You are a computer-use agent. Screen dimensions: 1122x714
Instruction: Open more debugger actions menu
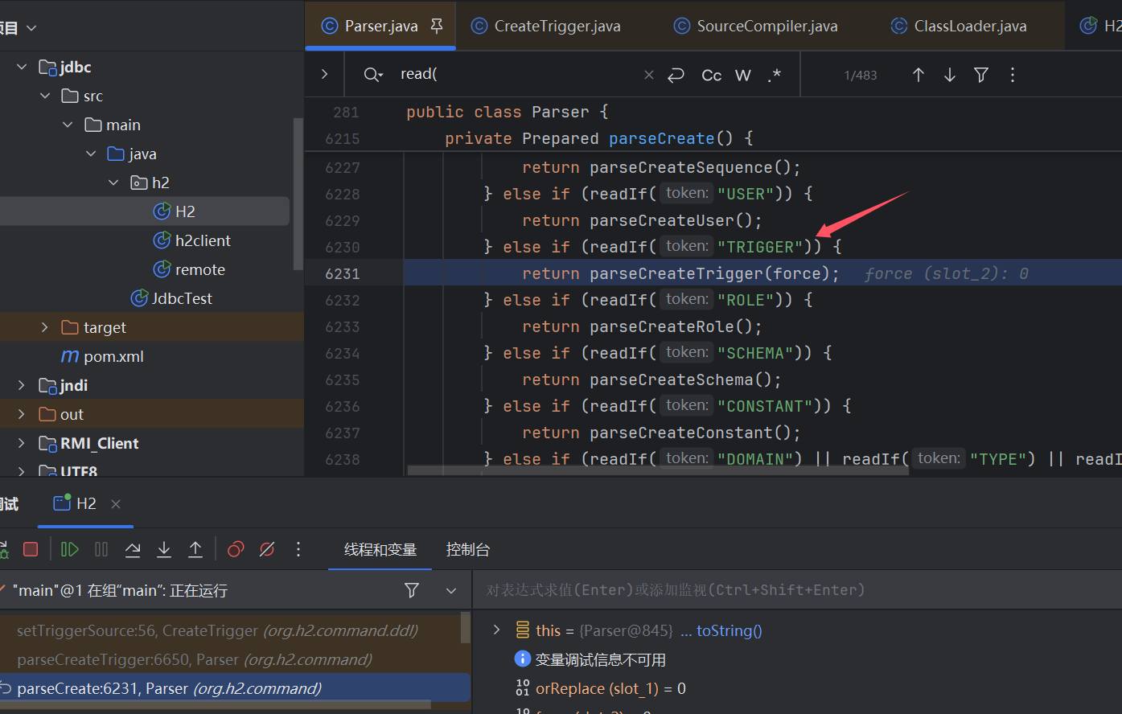[x=298, y=549]
